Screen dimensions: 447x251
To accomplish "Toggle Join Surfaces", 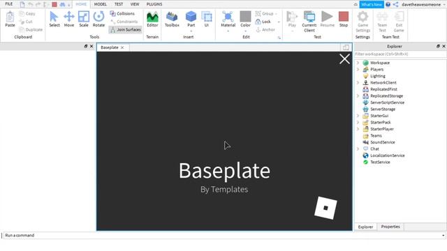I will (126, 29).
